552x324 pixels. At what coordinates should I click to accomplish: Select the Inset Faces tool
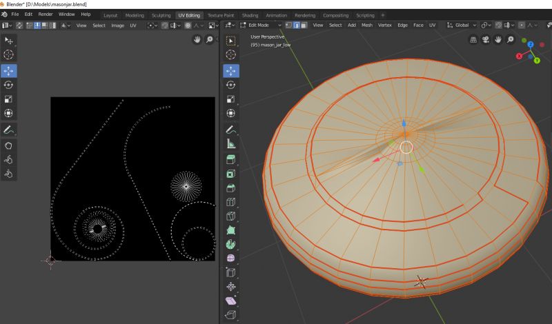pyautogui.click(x=231, y=174)
